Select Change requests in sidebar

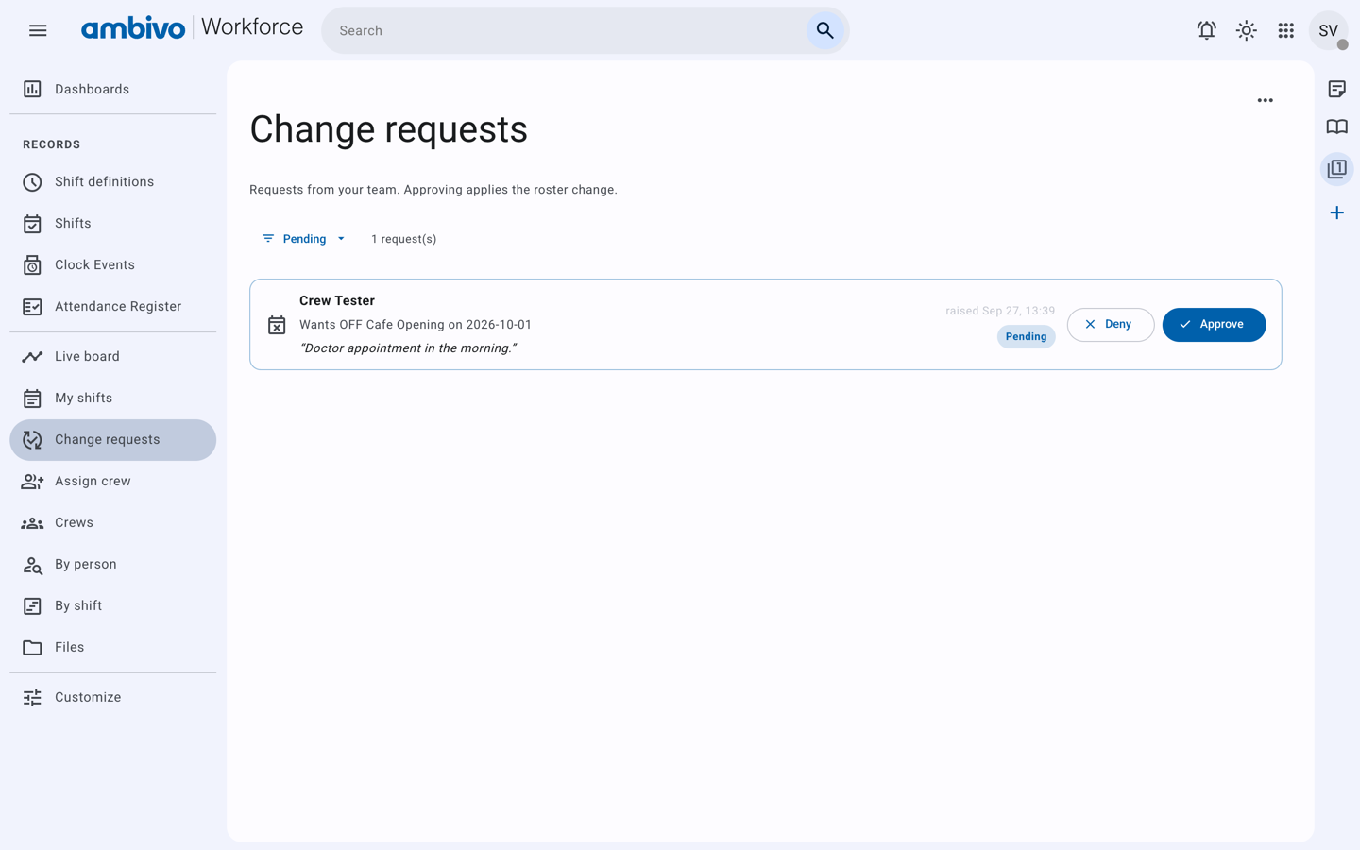click(x=112, y=439)
